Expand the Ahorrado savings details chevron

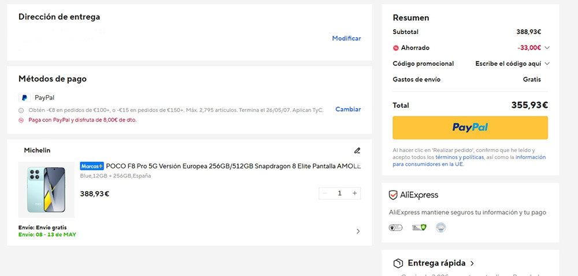547,48
